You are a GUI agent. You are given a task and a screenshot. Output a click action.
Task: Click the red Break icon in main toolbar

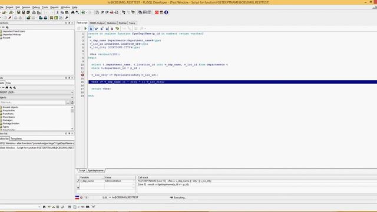[x=157, y=12]
